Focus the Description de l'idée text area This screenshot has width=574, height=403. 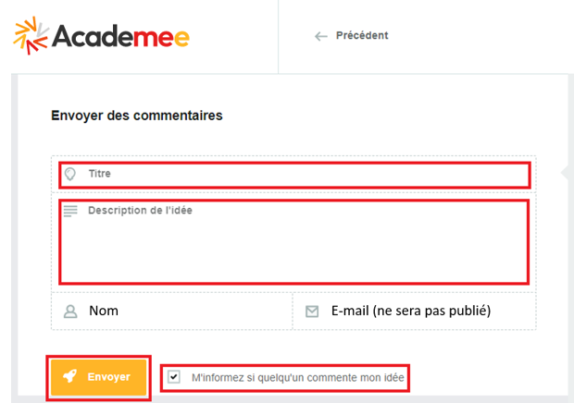pyautogui.click(x=296, y=245)
